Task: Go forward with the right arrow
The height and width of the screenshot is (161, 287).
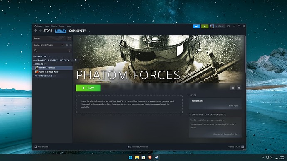Action: [x=40, y=31]
